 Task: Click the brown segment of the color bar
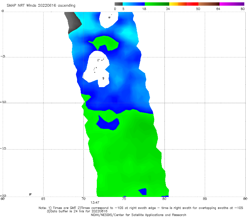tap(209, 4)
